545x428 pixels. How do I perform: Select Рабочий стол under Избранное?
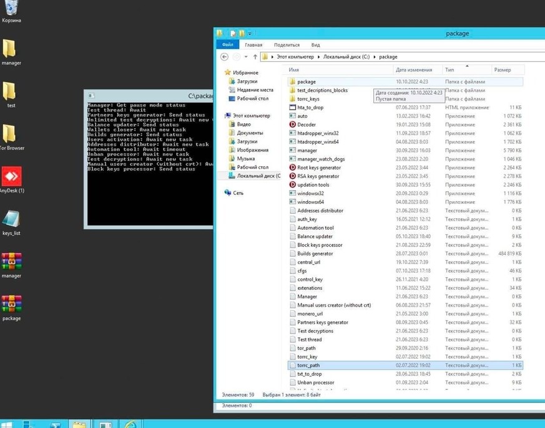[252, 98]
